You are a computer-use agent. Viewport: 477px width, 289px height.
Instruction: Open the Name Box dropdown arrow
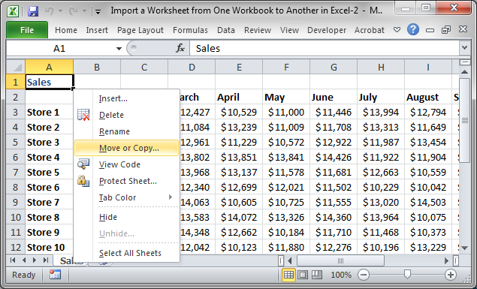tap(119, 48)
